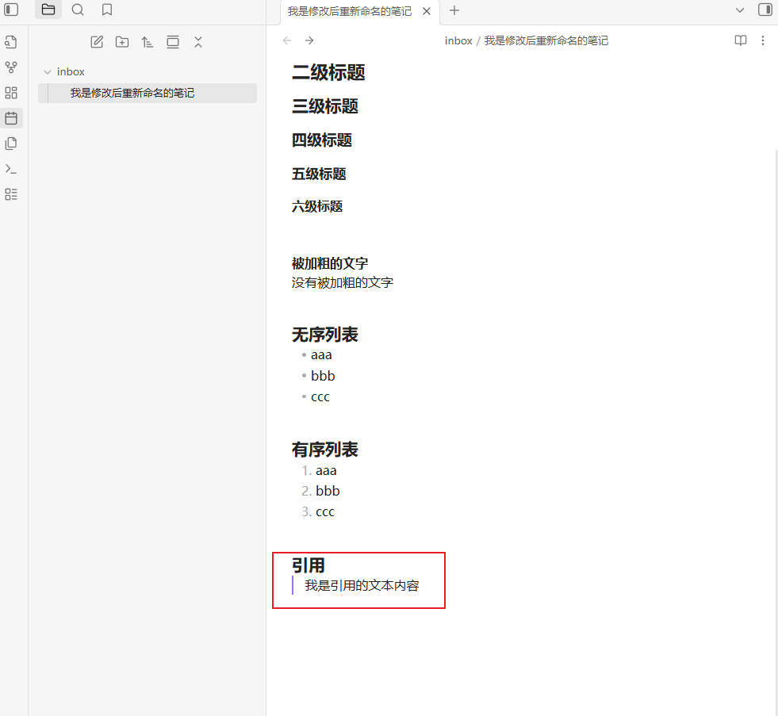This screenshot has height=716, width=778.
Task: Create a new folder in explorer
Action: coord(122,42)
